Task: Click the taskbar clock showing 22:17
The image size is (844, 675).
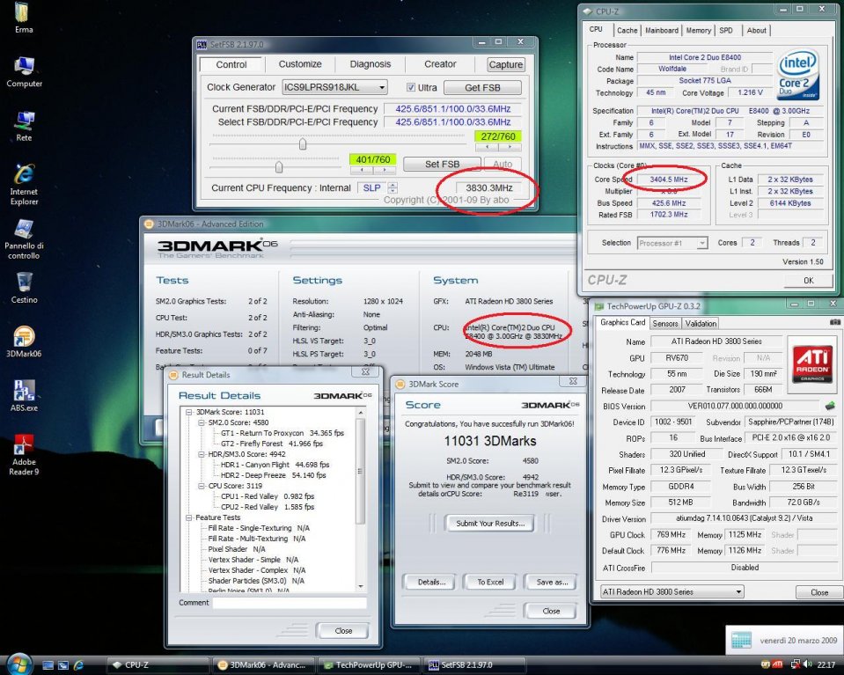Action: click(x=826, y=664)
